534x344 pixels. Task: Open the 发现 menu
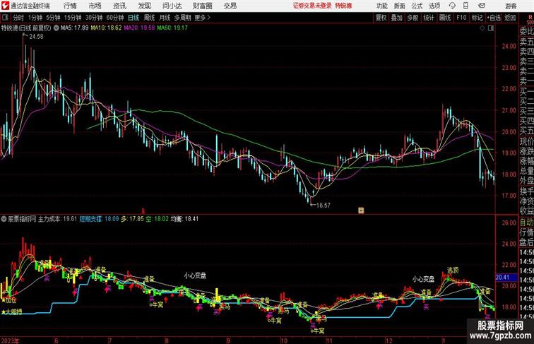coord(144,6)
